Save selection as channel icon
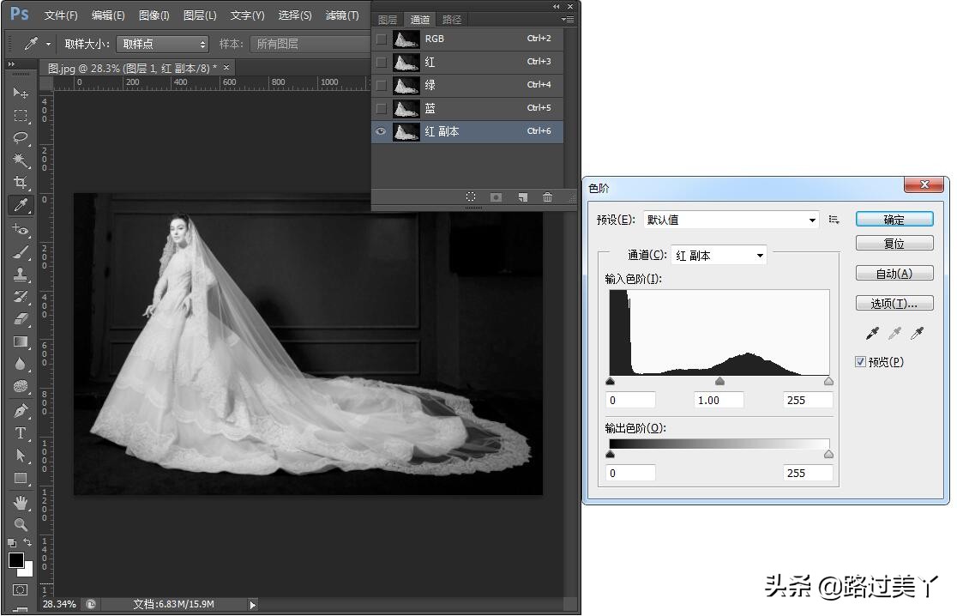 (497, 196)
